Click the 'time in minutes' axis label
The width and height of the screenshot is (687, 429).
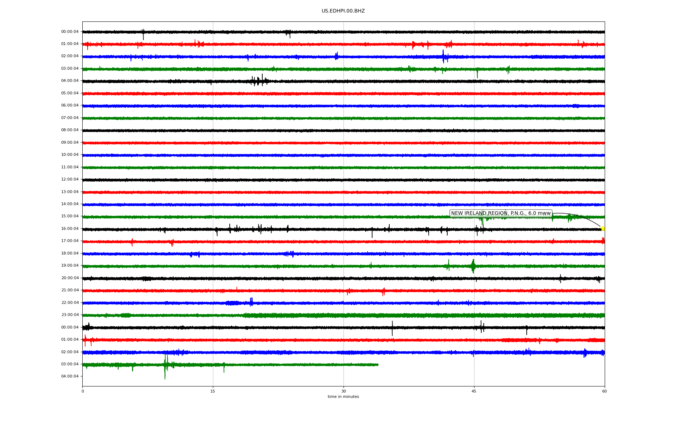tap(343, 397)
